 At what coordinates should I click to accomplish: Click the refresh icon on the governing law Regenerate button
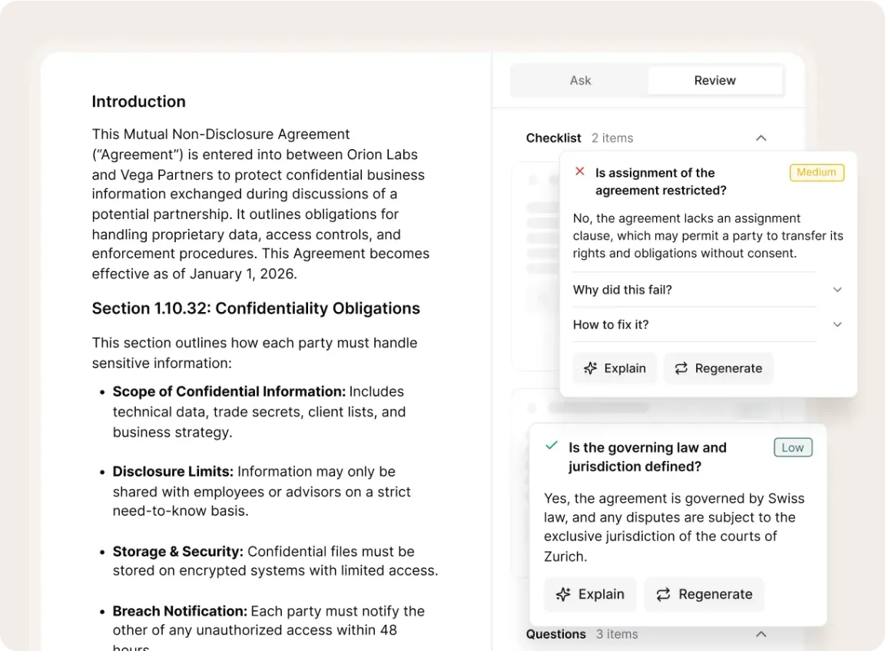[662, 594]
